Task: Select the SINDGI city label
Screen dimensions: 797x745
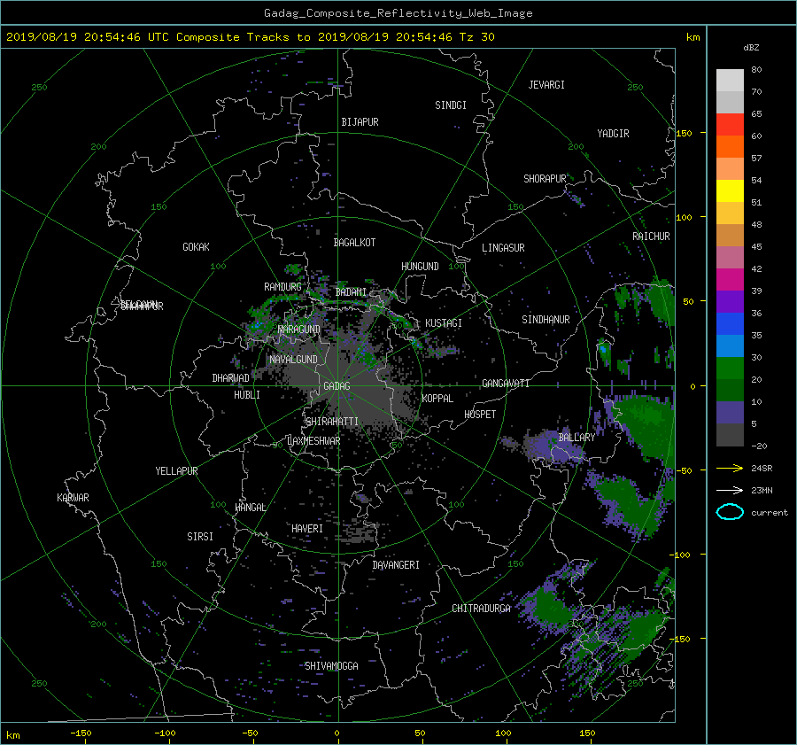Action: pyautogui.click(x=451, y=105)
